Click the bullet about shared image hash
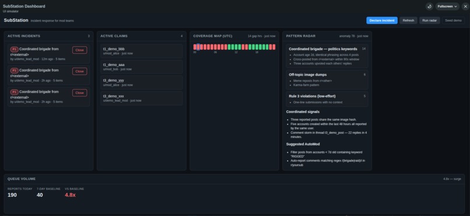Viewport: 470px width, 216px height. [x=324, y=120]
